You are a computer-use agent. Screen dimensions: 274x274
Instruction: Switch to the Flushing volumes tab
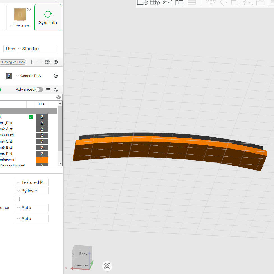(x=13, y=62)
